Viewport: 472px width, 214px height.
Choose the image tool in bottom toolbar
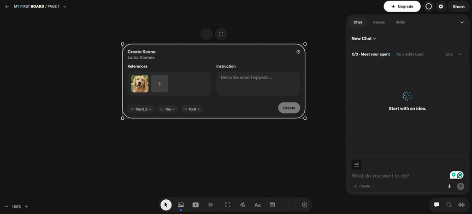coord(181,205)
